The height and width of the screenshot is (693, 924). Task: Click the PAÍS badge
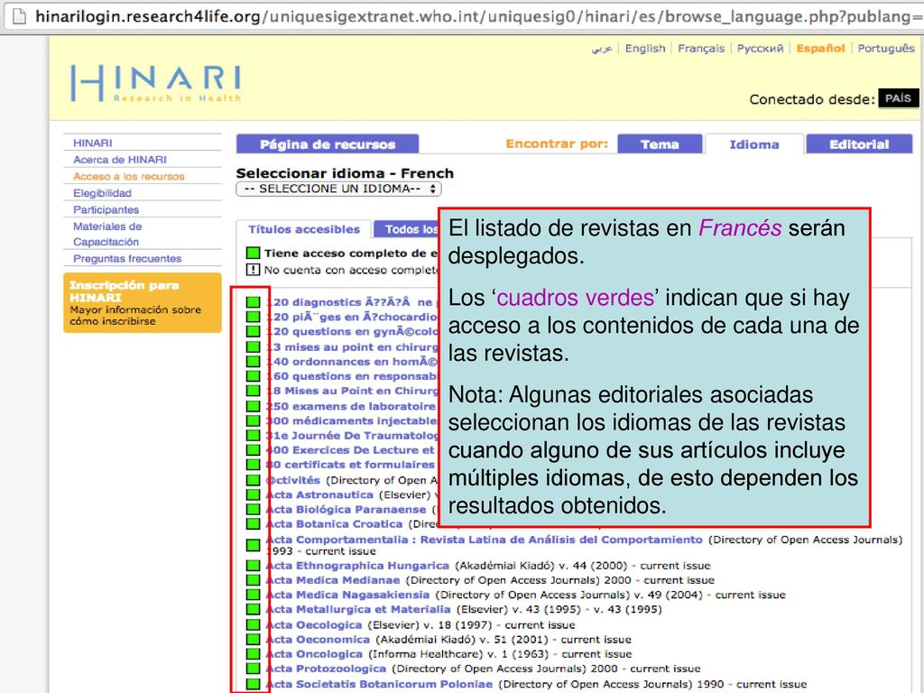tap(898, 97)
